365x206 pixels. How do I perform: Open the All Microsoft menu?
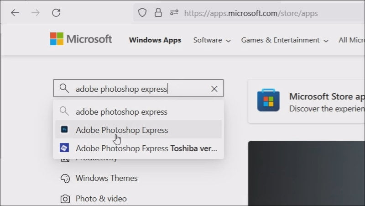(352, 40)
